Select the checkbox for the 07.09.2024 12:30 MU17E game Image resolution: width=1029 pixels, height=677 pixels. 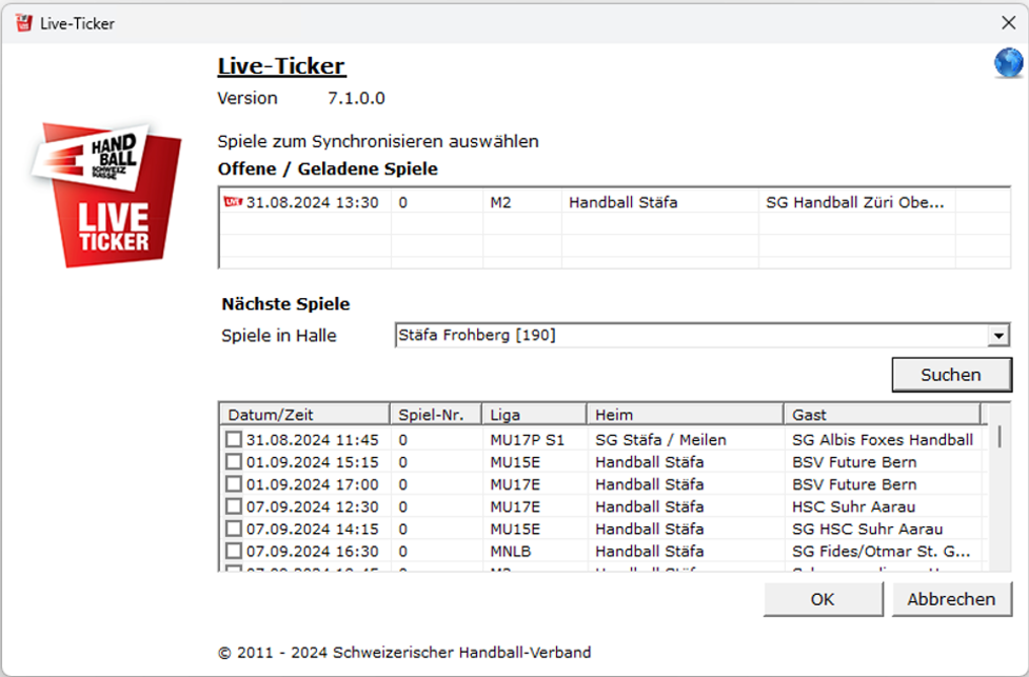[x=234, y=506]
